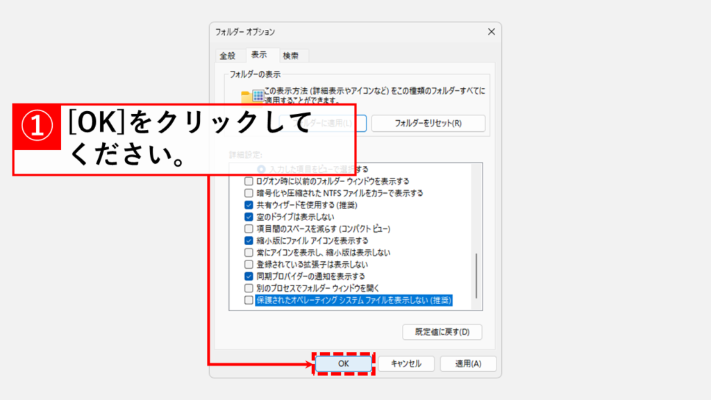Open the 検索 tab

click(291, 56)
